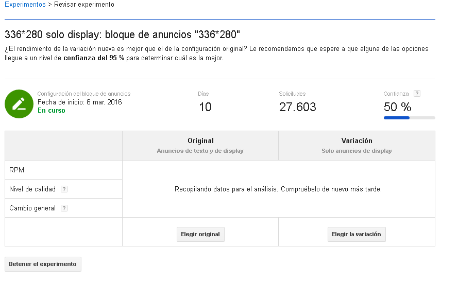Stop the experiment with Detener el experimento

[x=43, y=264]
